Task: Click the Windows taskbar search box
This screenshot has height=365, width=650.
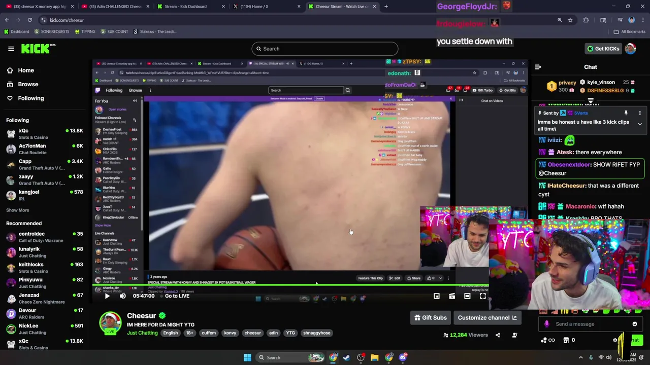Action: pyautogui.click(x=291, y=358)
